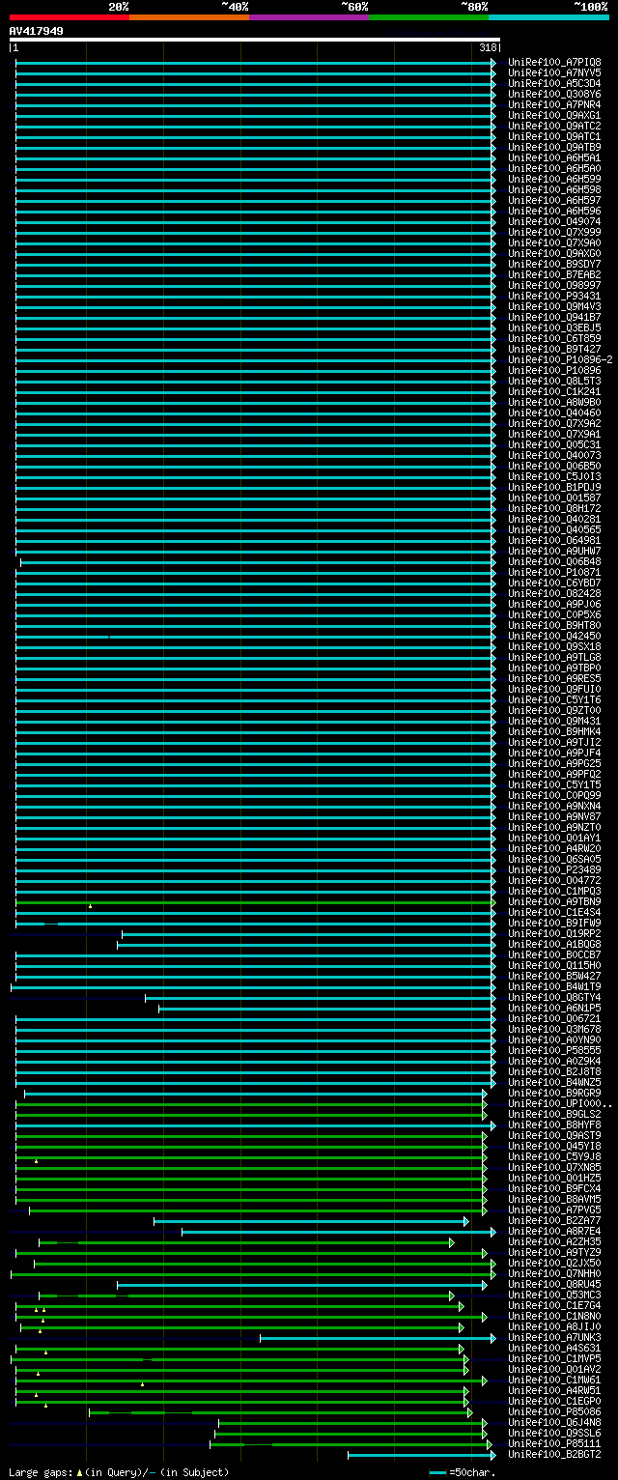
Task: Open hit UniRef100_Q53MC3
Action: point(554,1295)
